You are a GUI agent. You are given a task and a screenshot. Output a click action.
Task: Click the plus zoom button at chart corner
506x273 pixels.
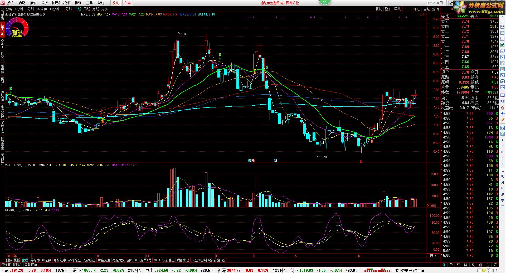coord(429,260)
